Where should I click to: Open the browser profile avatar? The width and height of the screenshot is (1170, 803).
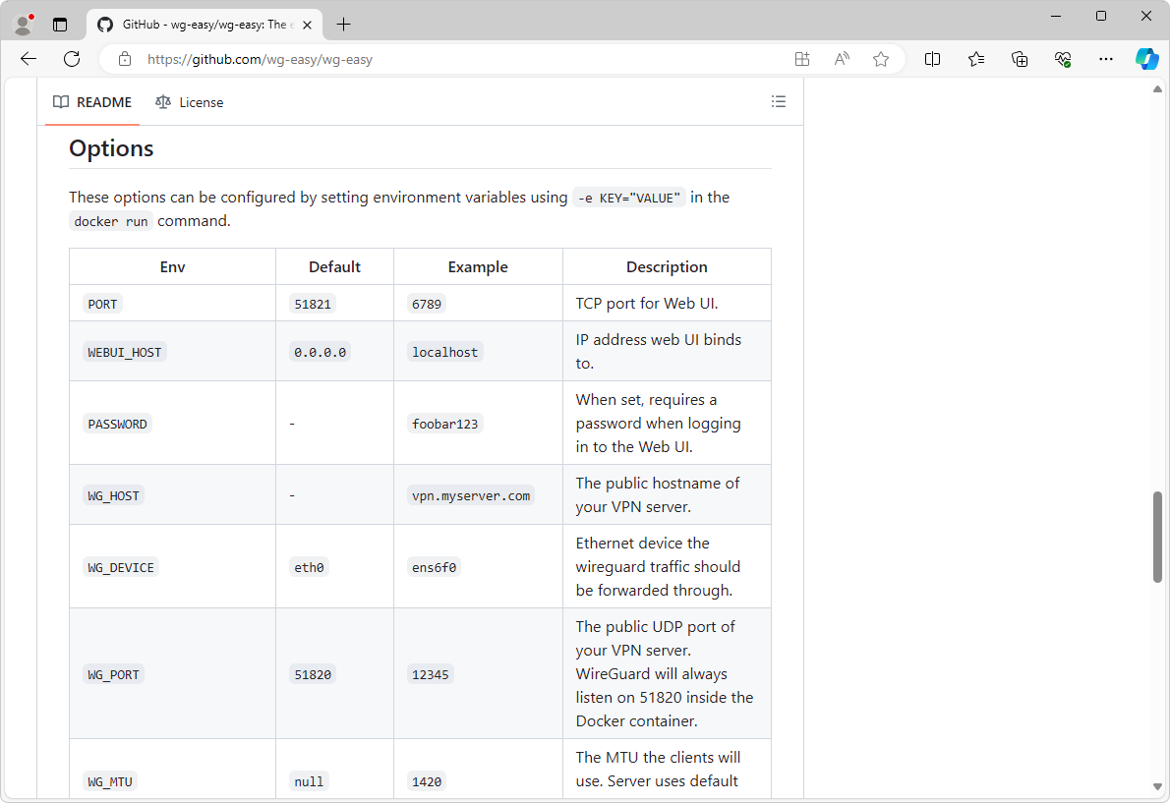pyautogui.click(x=24, y=25)
